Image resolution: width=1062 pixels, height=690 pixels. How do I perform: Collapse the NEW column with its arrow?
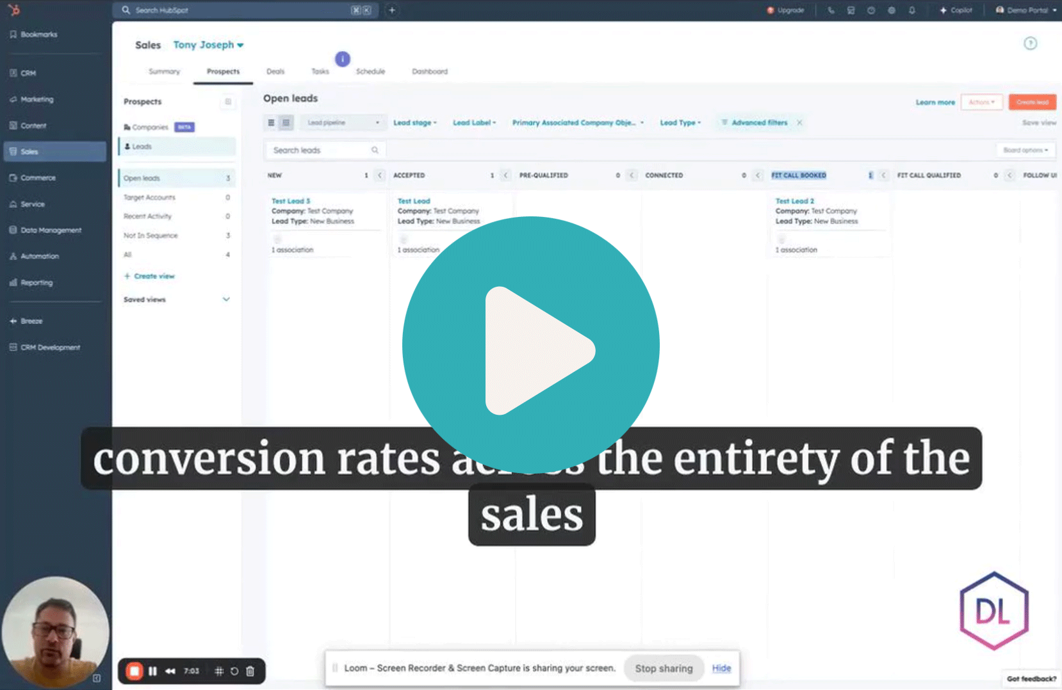pos(380,175)
